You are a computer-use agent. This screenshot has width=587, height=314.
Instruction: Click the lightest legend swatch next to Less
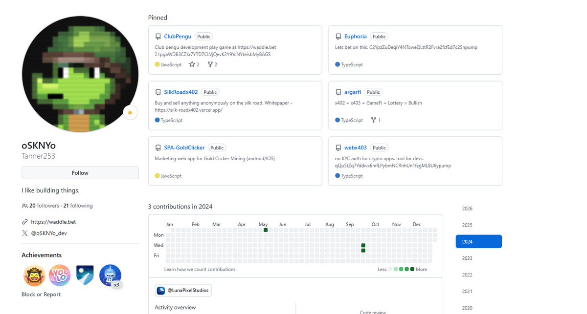click(390, 270)
